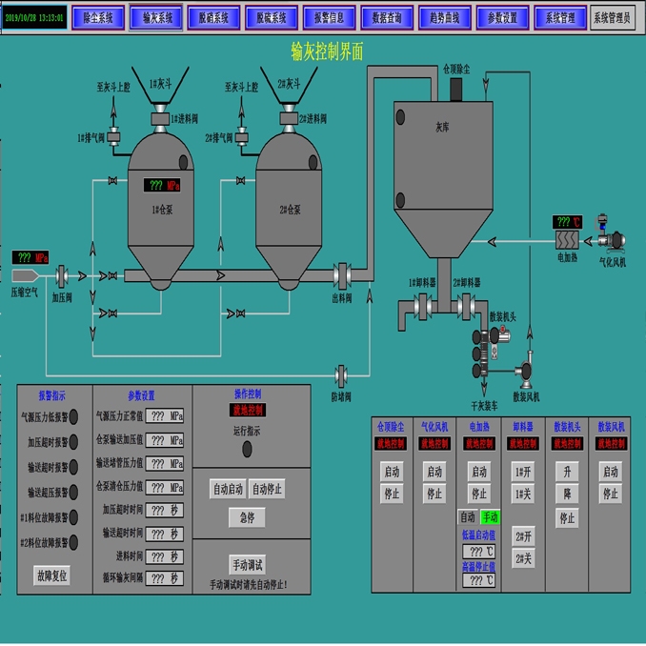The height and width of the screenshot is (646, 646).
Task: Click the 输送超时报警 indicator light
Action: [x=73, y=467]
